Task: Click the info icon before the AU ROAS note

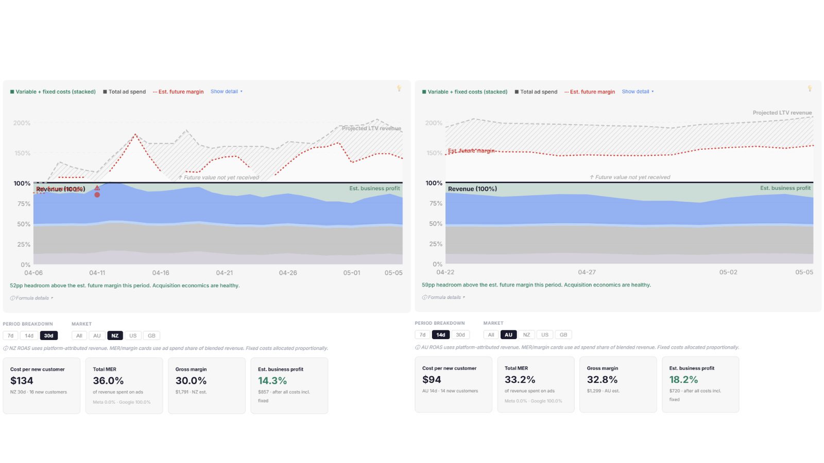Action: pyautogui.click(x=418, y=347)
